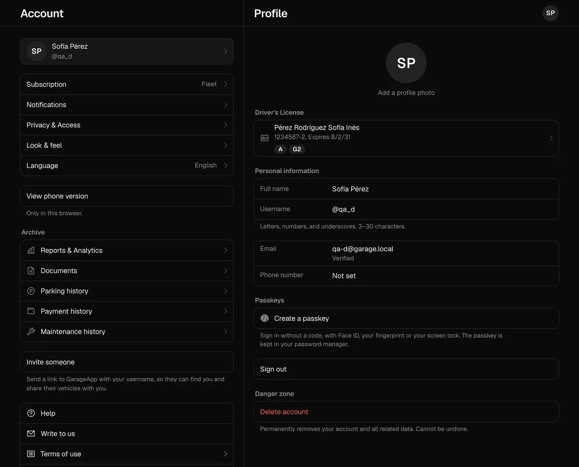Click the Reports & Analytics bar chart icon
The width and height of the screenshot is (579, 467).
tap(31, 250)
